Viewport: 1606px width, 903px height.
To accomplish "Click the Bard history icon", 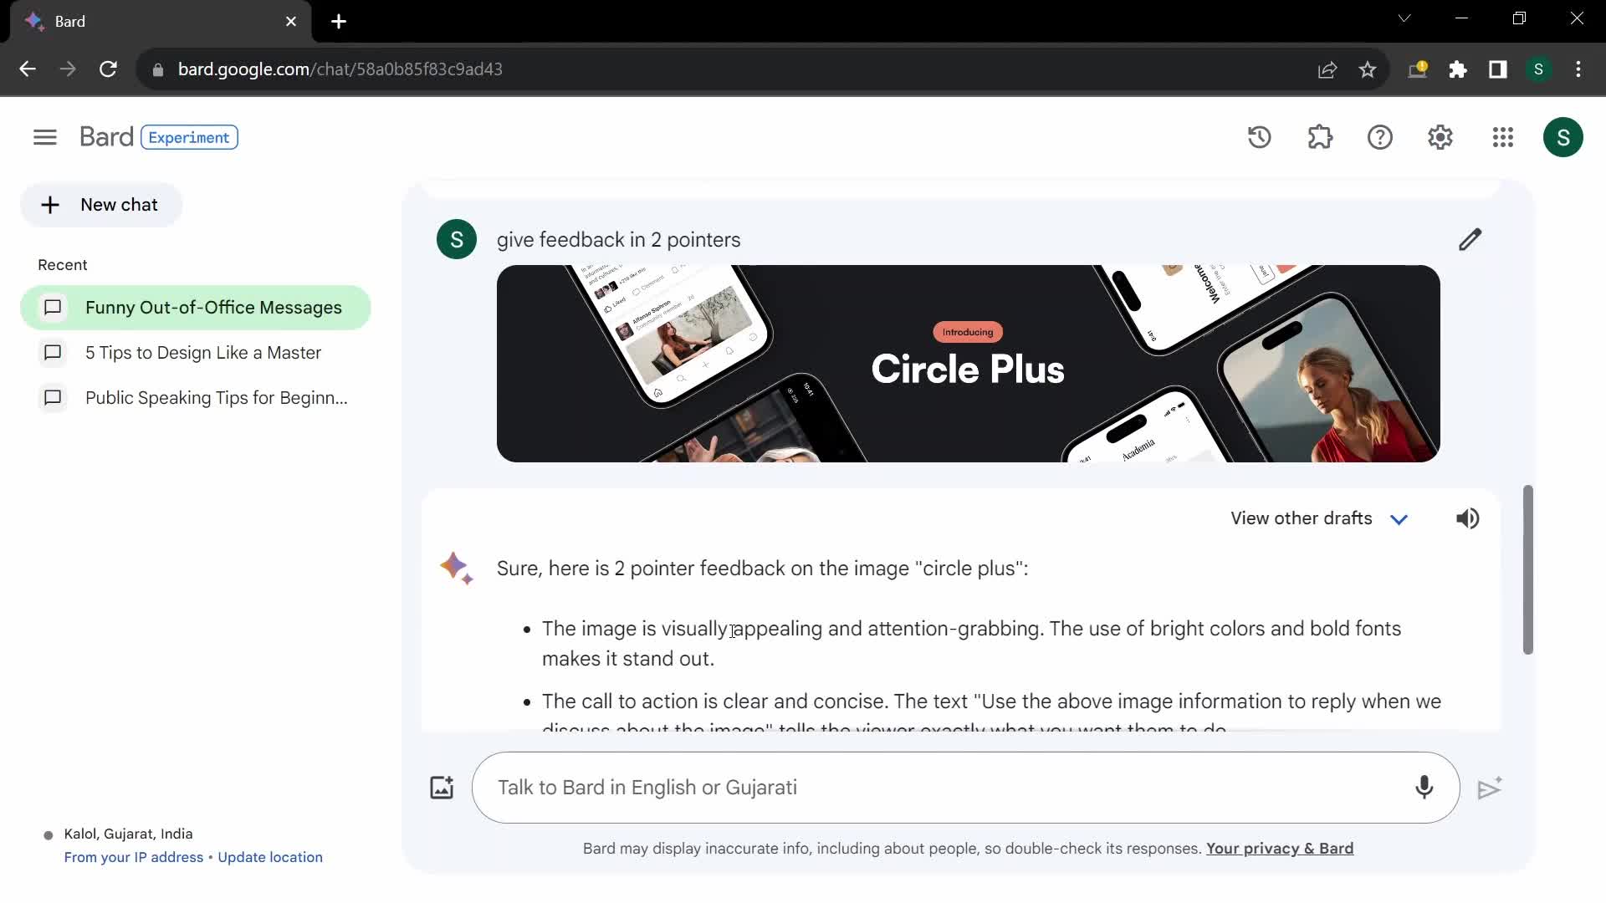I will (x=1261, y=137).
